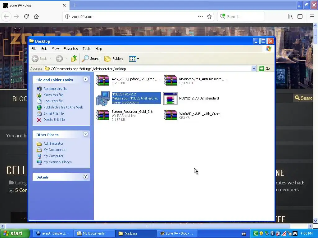Expand the Forward history dropdown arrow
The image size is (318, 238).
tap(66, 59)
